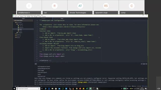
Task: Click line number 1 in the gutter
Action: click(x=37, y=20)
